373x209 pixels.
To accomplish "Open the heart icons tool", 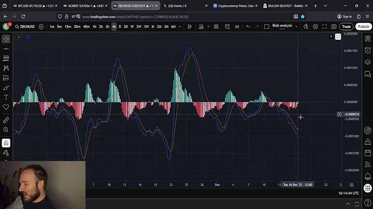I will pyautogui.click(x=6, y=107).
